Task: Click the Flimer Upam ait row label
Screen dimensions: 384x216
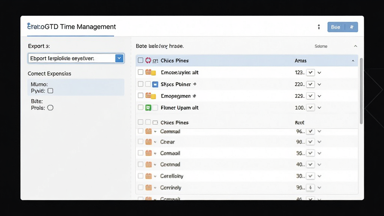Action: [180, 108]
